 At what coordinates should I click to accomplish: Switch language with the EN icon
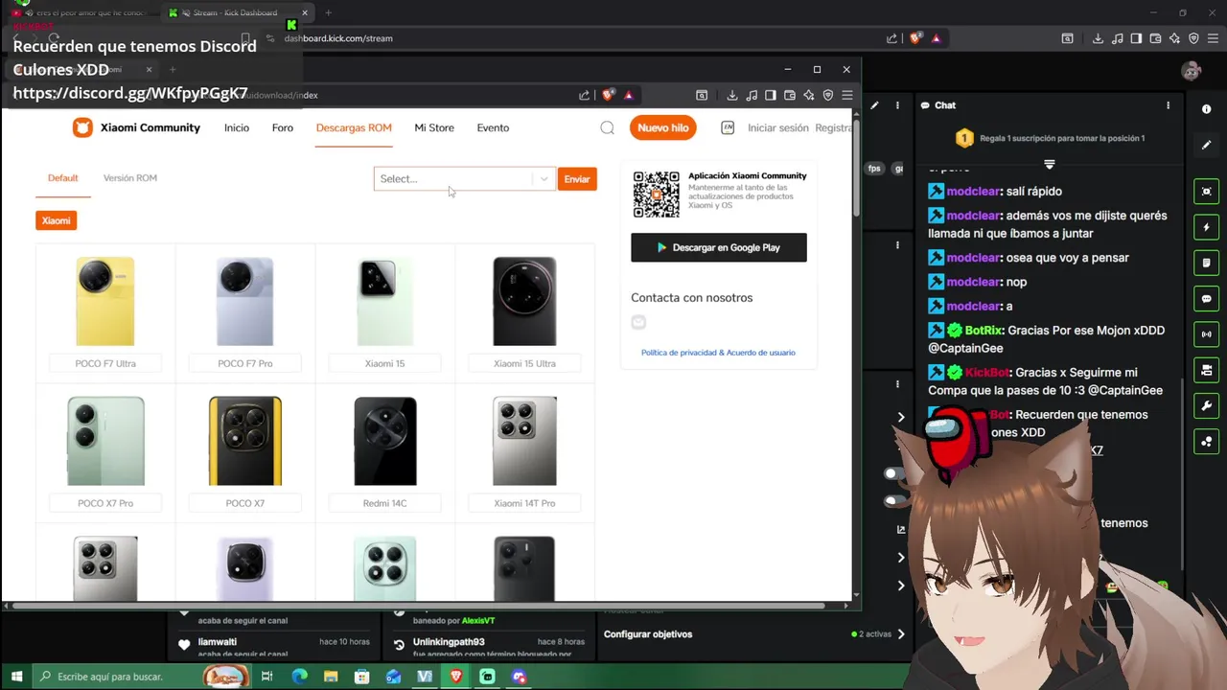[x=728, y=127]
